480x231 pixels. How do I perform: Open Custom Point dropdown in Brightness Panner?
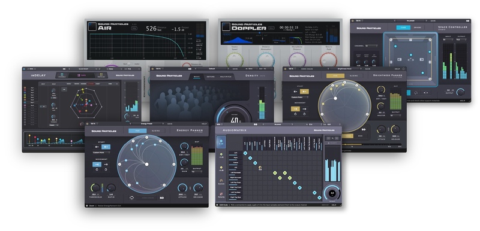tap(299, 97)
